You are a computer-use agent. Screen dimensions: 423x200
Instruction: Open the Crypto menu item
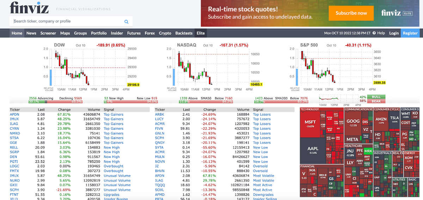coord(165,33)
